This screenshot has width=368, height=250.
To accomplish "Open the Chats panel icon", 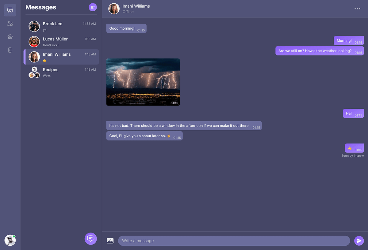I will coord(10,10).
